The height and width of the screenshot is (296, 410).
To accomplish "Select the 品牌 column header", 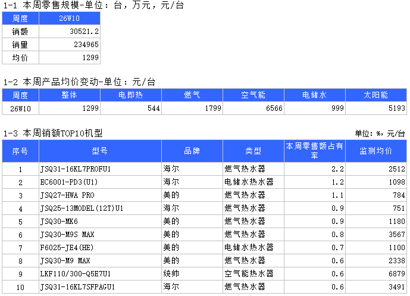I will [x=191, y=151].
